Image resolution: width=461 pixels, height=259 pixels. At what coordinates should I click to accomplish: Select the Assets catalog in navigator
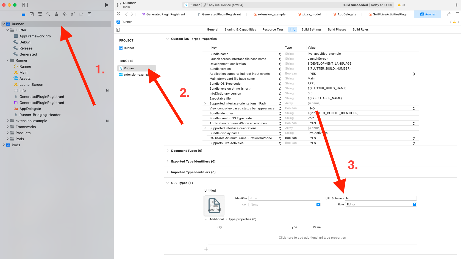tap(25, 78)
